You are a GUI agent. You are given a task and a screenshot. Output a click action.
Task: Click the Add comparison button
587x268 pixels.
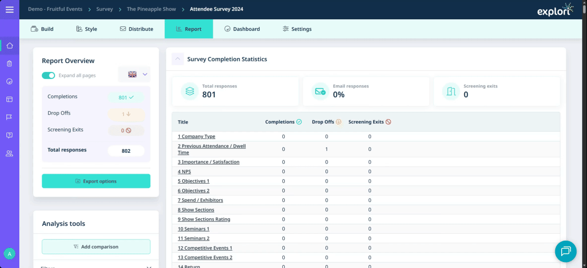(96, 247)
